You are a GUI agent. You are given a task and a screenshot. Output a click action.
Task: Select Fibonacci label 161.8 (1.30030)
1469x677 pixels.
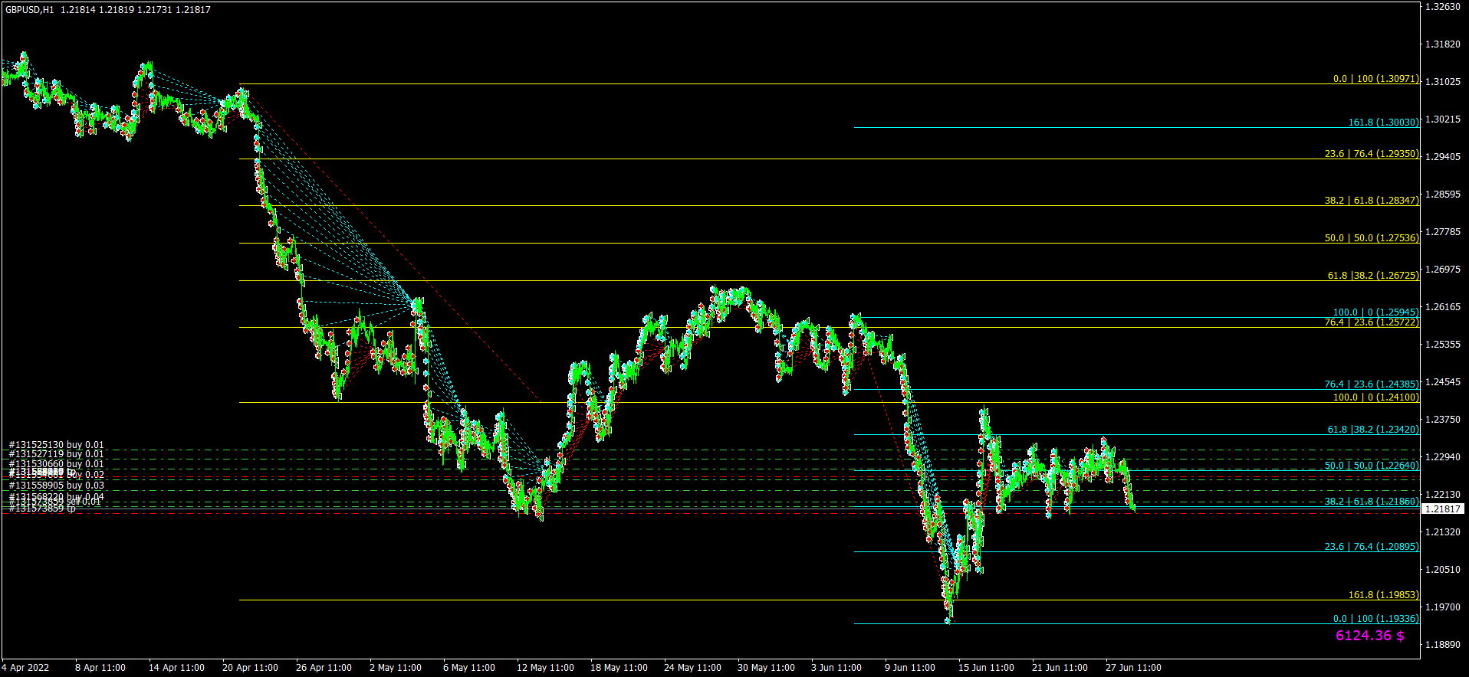1383,123
